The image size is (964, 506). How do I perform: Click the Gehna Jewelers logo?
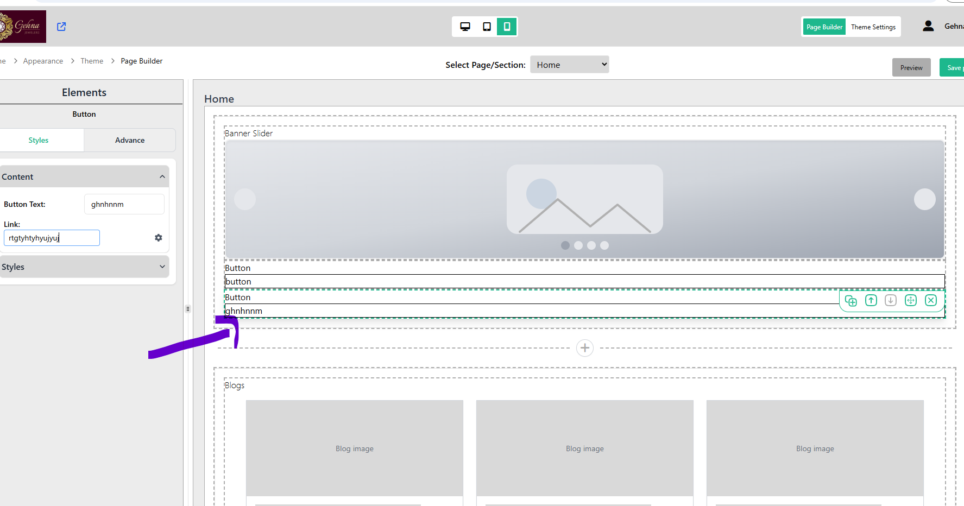click(x=22, y=26)
